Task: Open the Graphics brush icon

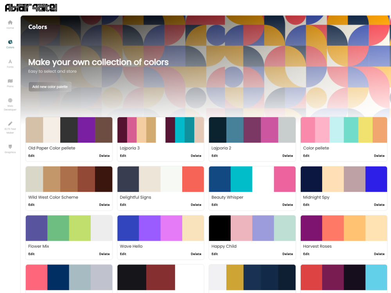Action: [10, 146]
